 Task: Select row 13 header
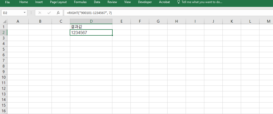[4, 94]
